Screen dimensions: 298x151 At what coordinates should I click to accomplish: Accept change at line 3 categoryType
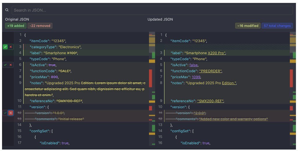[5, 47]
